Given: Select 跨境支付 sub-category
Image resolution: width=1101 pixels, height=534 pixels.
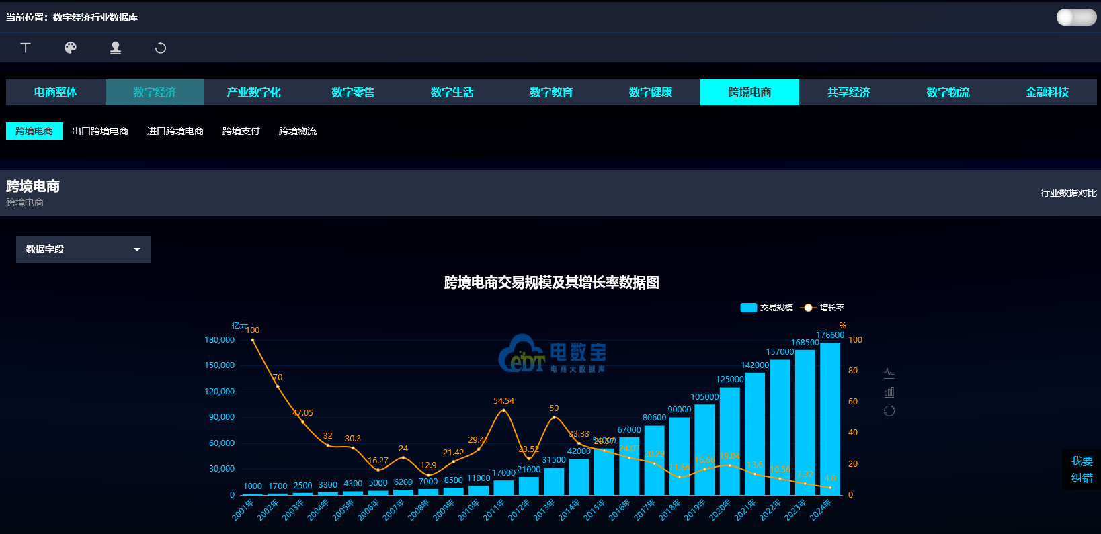Looking at the screenshot, I should click(241, 131).
